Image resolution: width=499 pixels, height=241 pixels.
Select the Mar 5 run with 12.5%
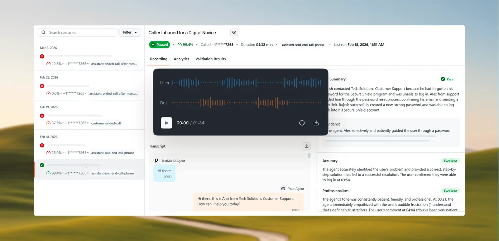[x=89, y=60]
